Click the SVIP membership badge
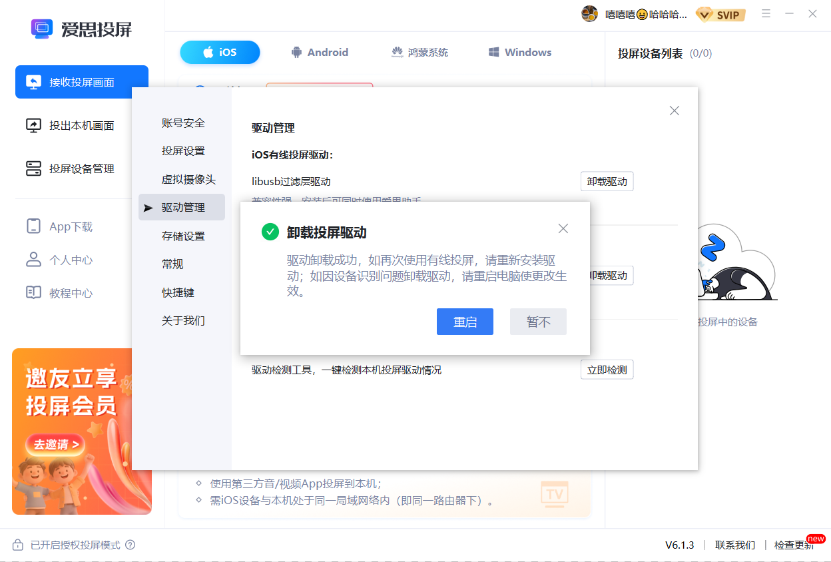 tap(720, 14)
